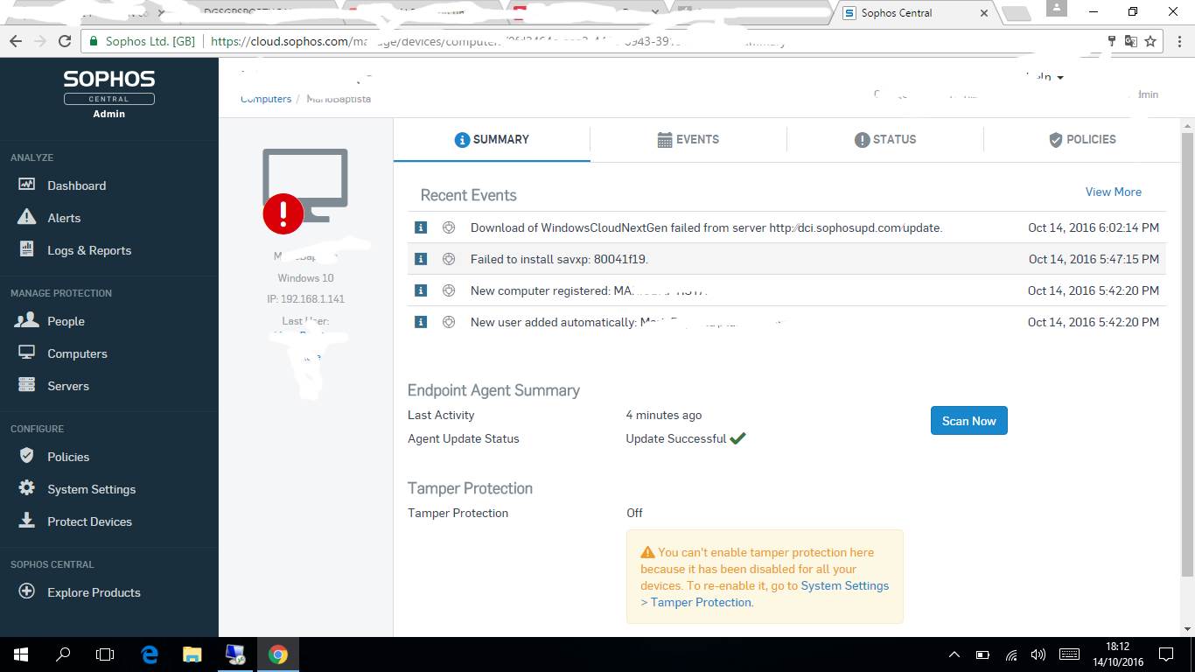1195x672 pixels.
Task: Switch to the Policies tab
Action: click(x=1082, y=139)
